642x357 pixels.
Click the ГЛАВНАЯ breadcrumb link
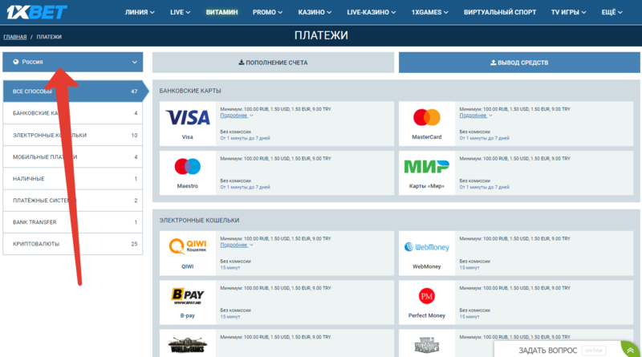point(15,37)
